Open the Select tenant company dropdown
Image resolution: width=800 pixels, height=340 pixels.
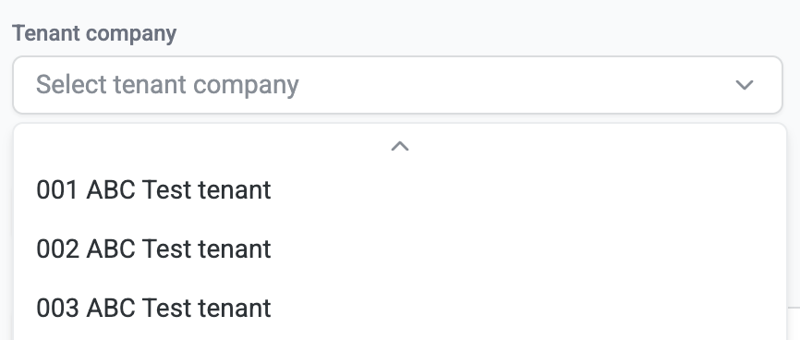coord(397,85)
